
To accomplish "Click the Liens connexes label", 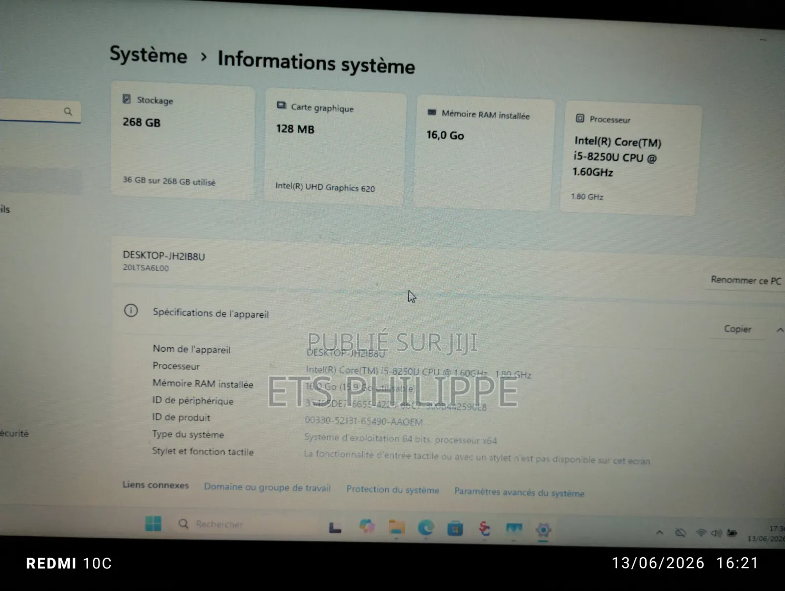I will click(x=156, y=485).
